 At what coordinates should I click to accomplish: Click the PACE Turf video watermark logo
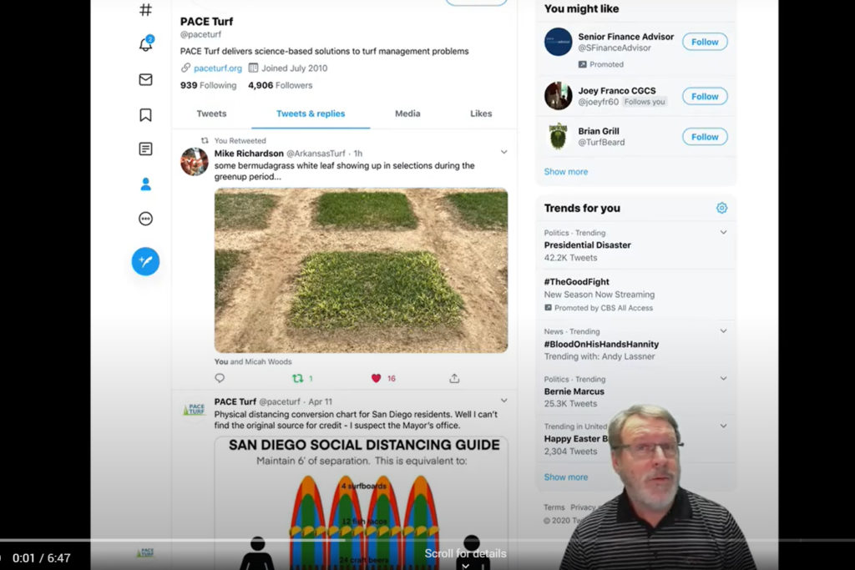coord(145,552)
